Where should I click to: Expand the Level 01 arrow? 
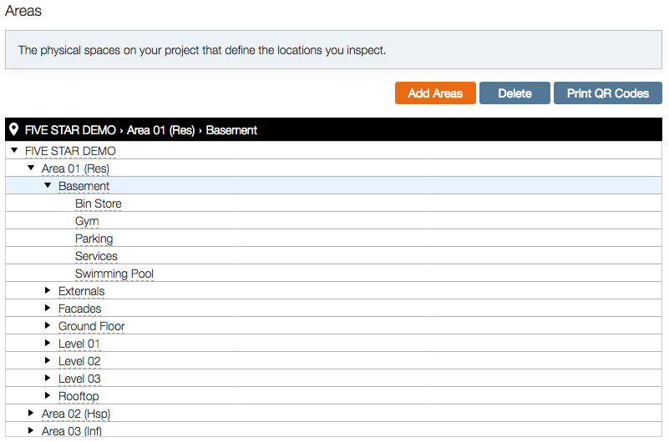click(48, 343)
